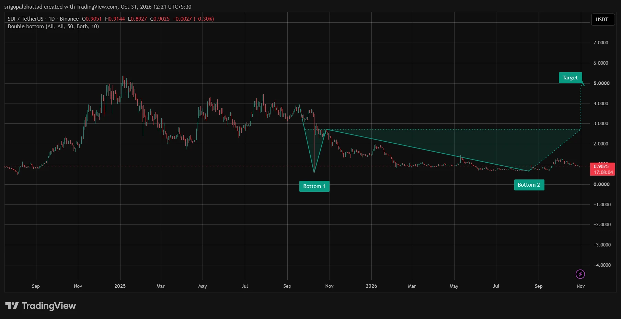Click the Target label

point(570,78)
